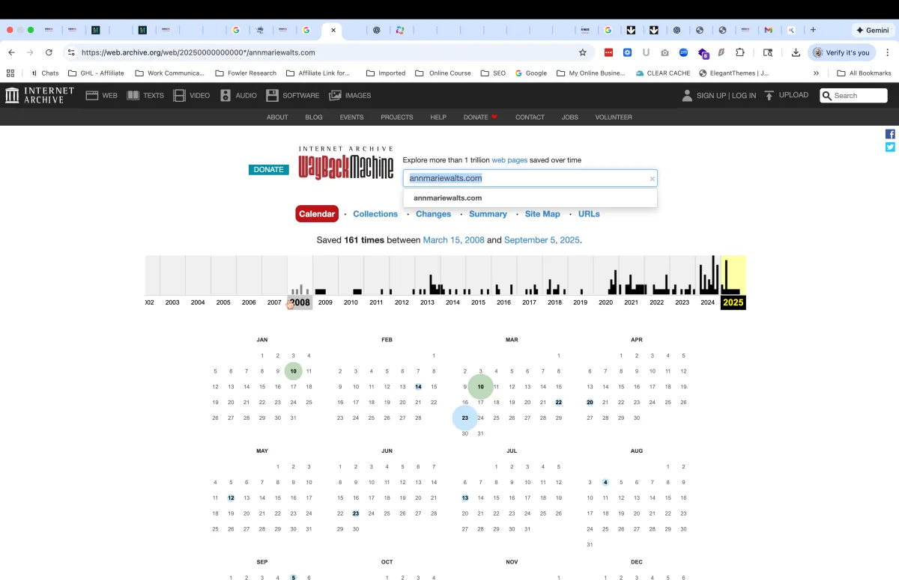Screen dimensions: 899x580
Task: Open HELP menu item
Action: click(x=438, y=117)
